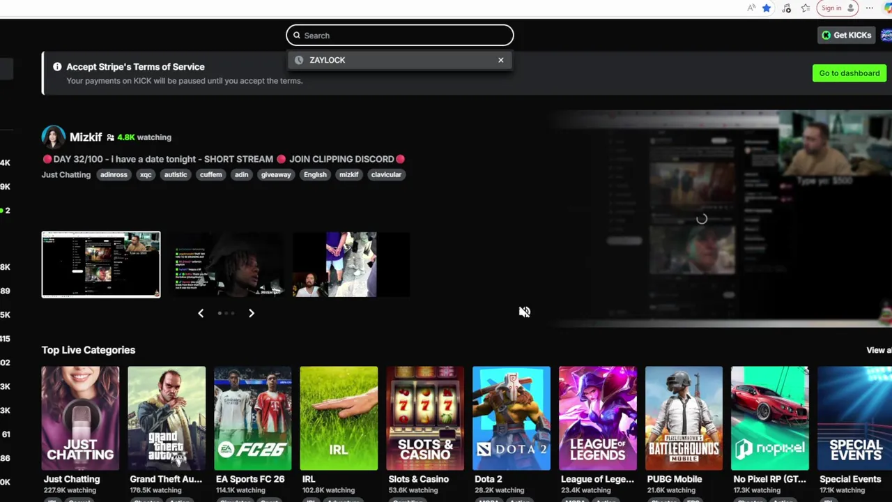The width and height of the screenshot is (892, 502).
Task: Go to previous featured stream arrow
Action: [x=201, y=314]
